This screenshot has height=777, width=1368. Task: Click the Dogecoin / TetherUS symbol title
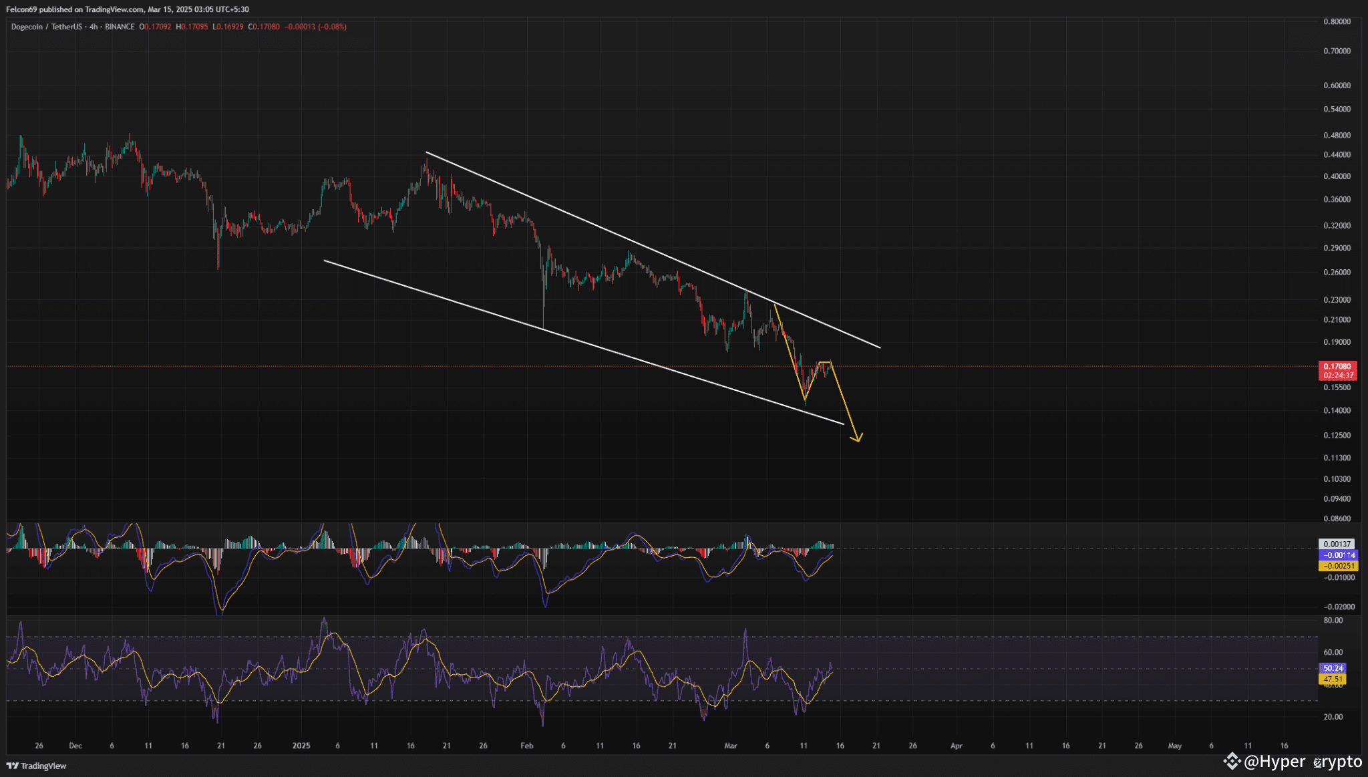pos(47,27)
